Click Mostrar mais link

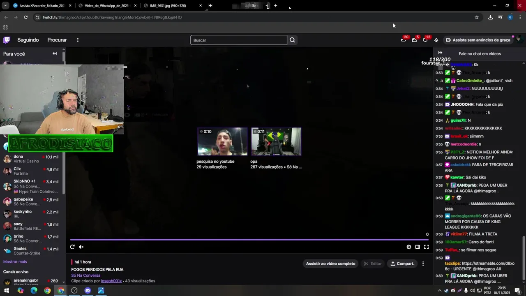[15, 261]
